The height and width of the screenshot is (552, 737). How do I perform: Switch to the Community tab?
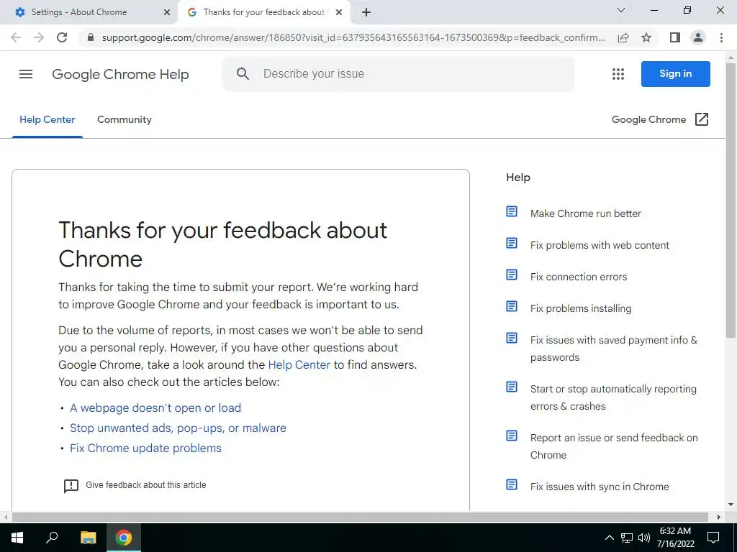click(125, 120)
